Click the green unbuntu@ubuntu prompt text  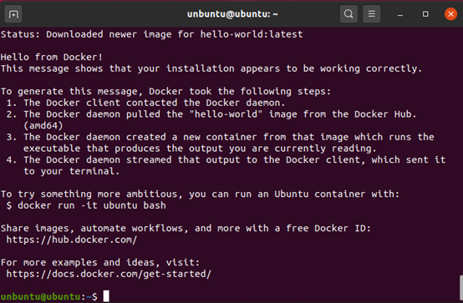[40, 296]
